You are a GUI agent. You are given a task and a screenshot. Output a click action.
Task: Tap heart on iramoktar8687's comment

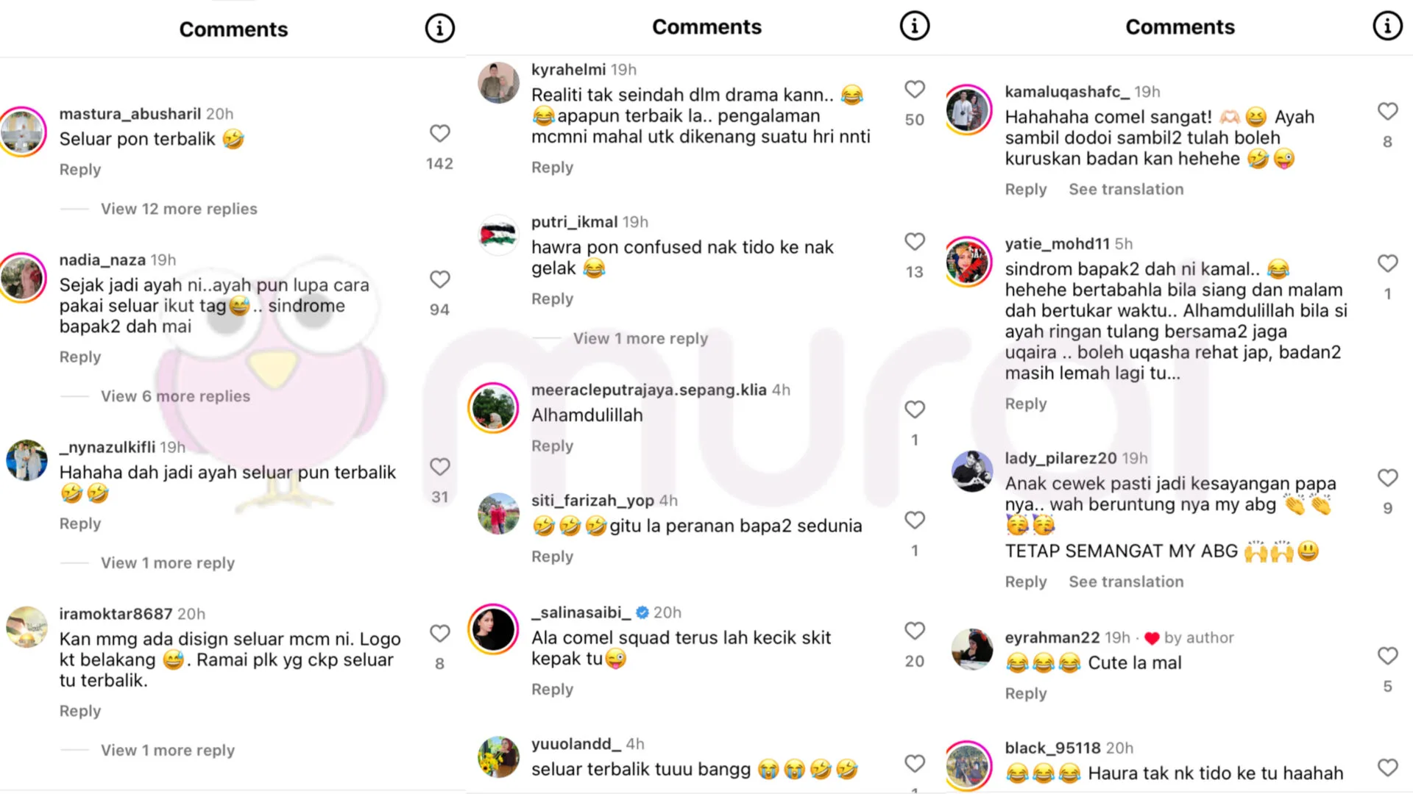[440, 633]
